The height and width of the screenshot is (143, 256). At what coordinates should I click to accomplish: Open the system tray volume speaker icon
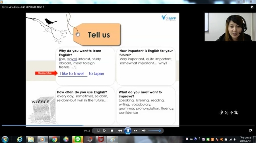click(235, 139)
